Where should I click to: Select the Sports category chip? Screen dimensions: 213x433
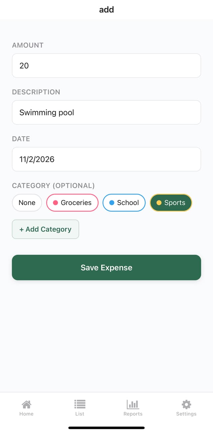[x=171, y=203]
